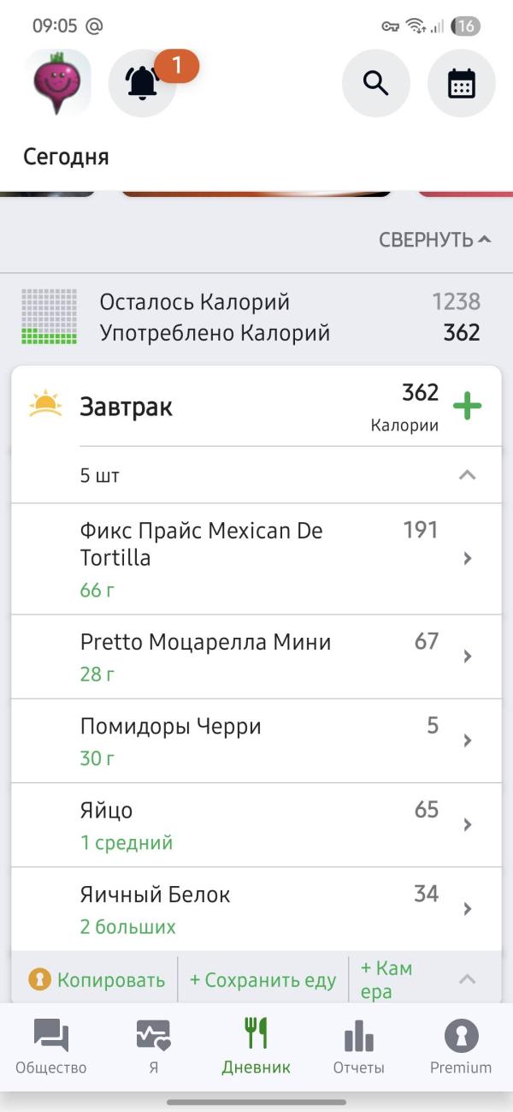
Task: Collapse the 5 шт items list chevron
Action: (x=467, y=475)
